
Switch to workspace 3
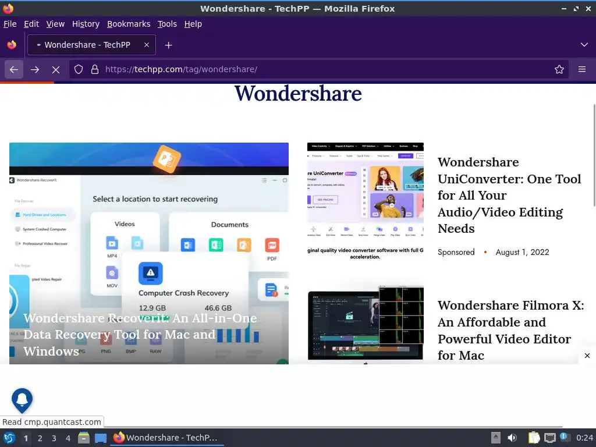click(x=54, y=438)
